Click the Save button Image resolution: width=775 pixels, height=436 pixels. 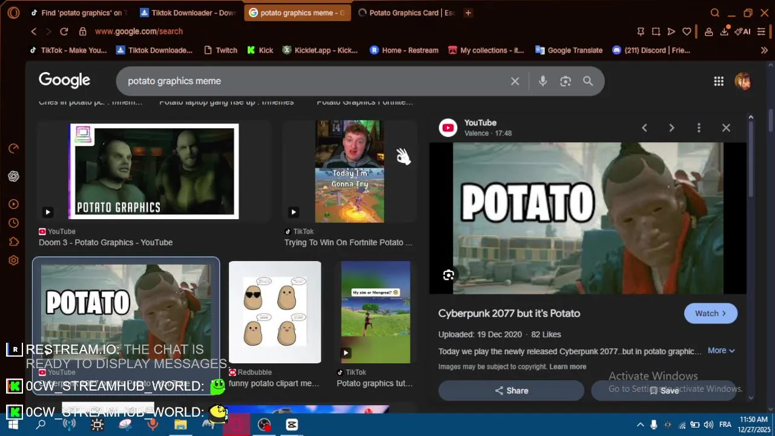click(x=664, y=391)
